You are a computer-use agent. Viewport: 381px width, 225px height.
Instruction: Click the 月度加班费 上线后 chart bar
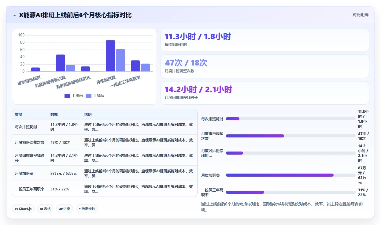pyautogui.click(x=120, y=60)
